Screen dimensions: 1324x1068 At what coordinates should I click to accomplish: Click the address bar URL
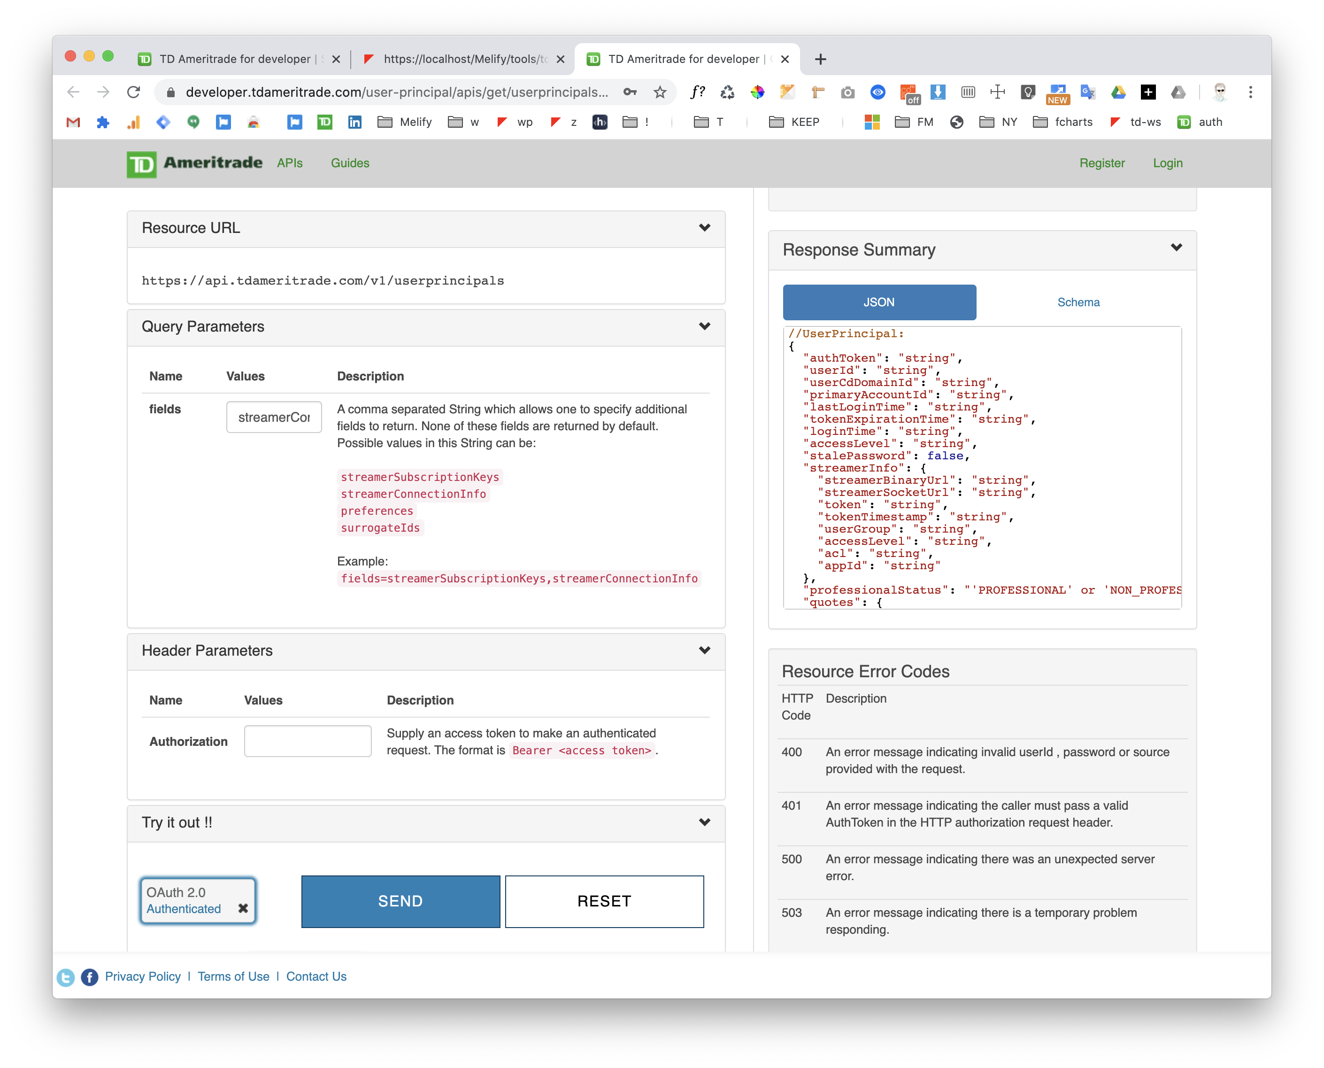click(x=397, y=92)
